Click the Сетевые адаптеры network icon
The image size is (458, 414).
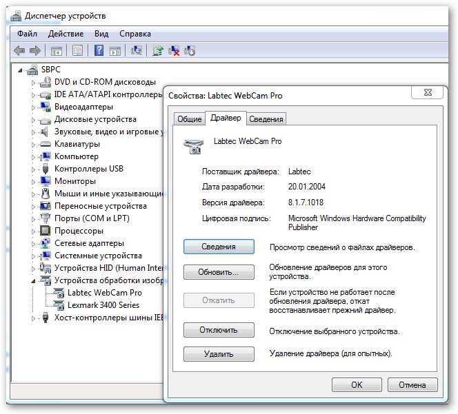click(x=46, y=243)
